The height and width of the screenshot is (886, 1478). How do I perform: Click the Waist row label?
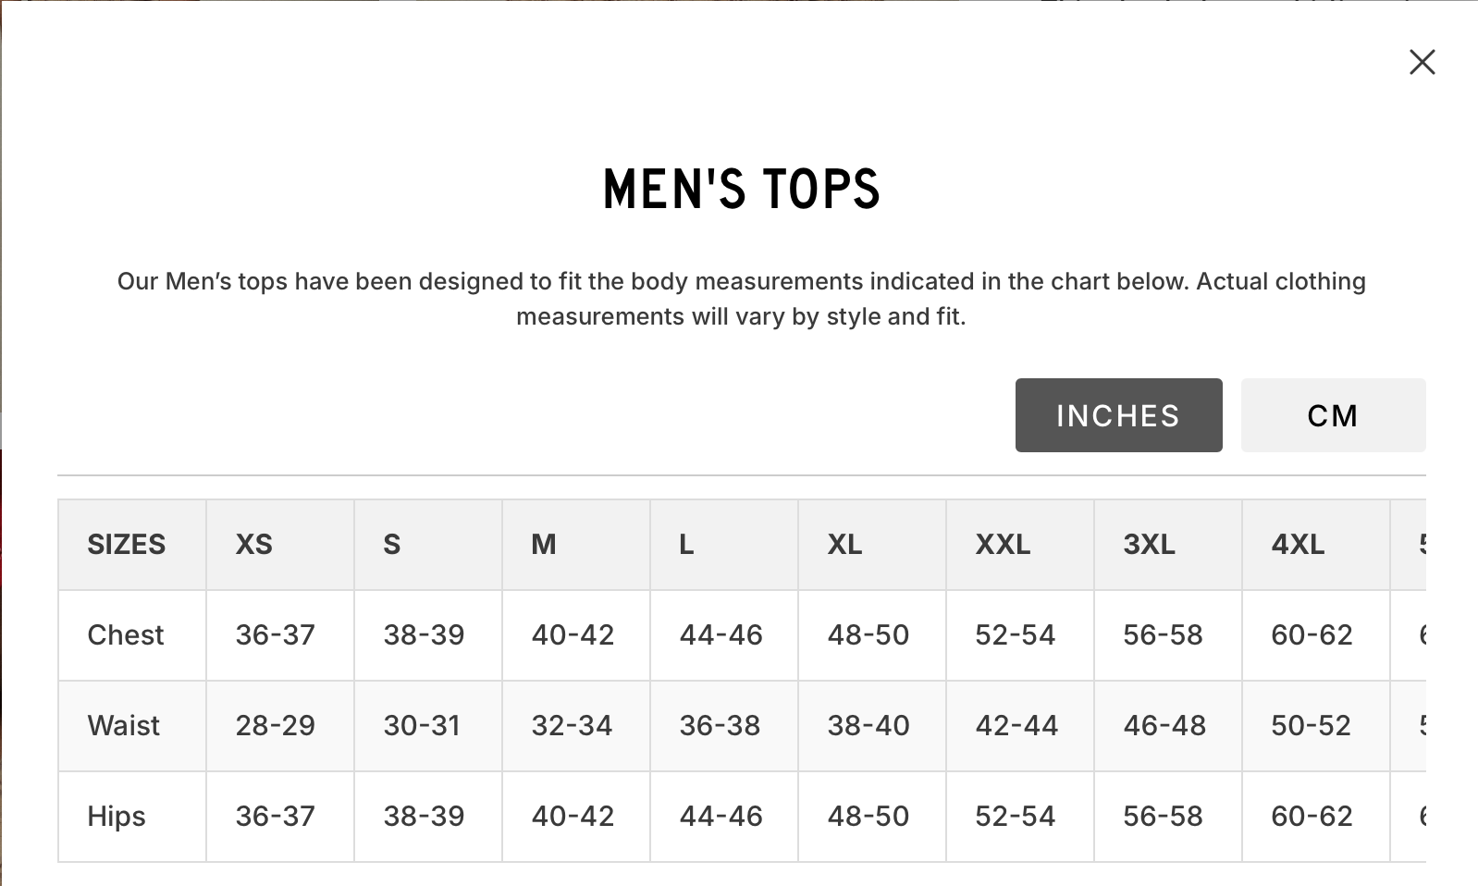124,725
